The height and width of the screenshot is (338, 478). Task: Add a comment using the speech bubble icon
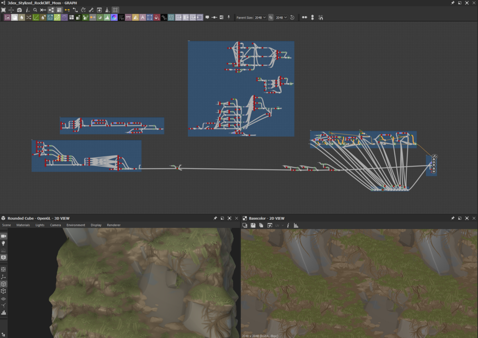pyautogui.click(x=207, y=18)
